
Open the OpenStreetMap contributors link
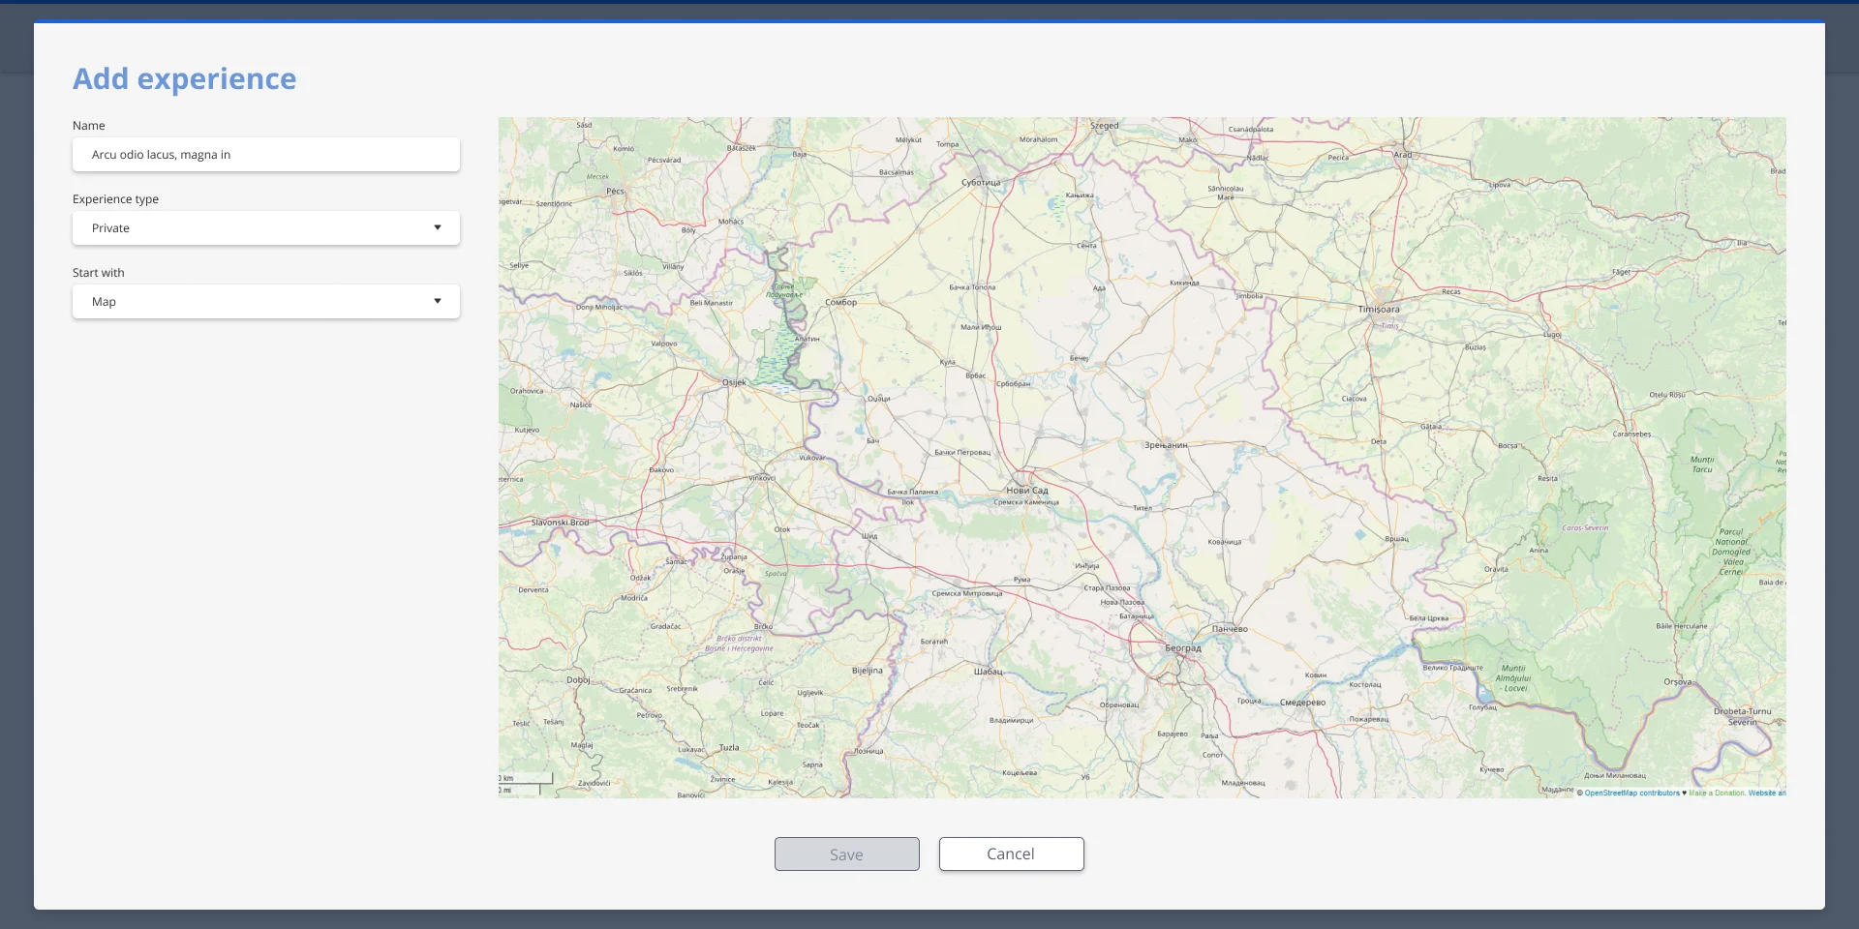tap(1631, 793)
